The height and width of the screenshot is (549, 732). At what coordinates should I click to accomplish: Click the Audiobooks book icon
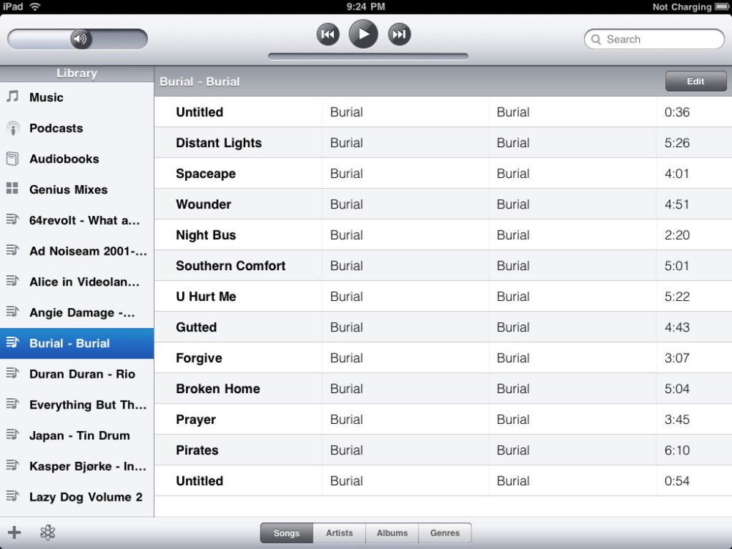point(12,159)
